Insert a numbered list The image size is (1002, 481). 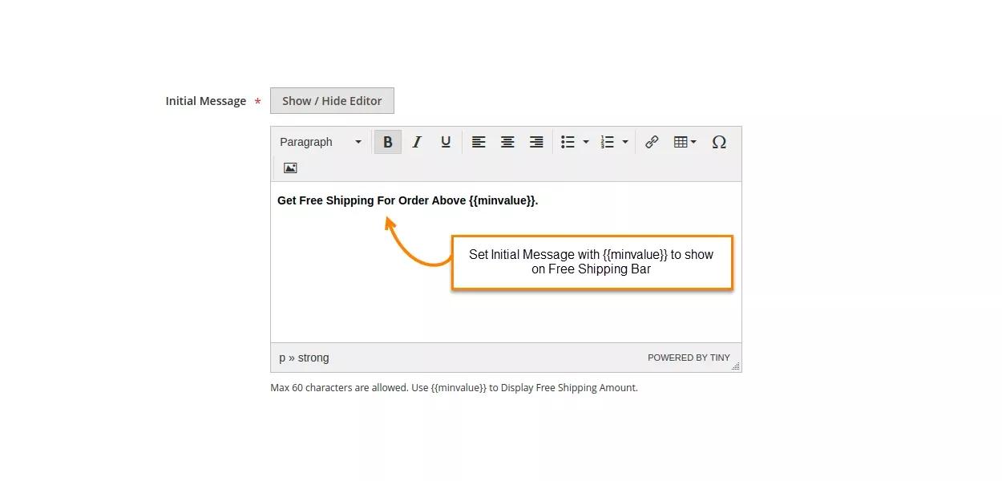(x=607, y=142)
